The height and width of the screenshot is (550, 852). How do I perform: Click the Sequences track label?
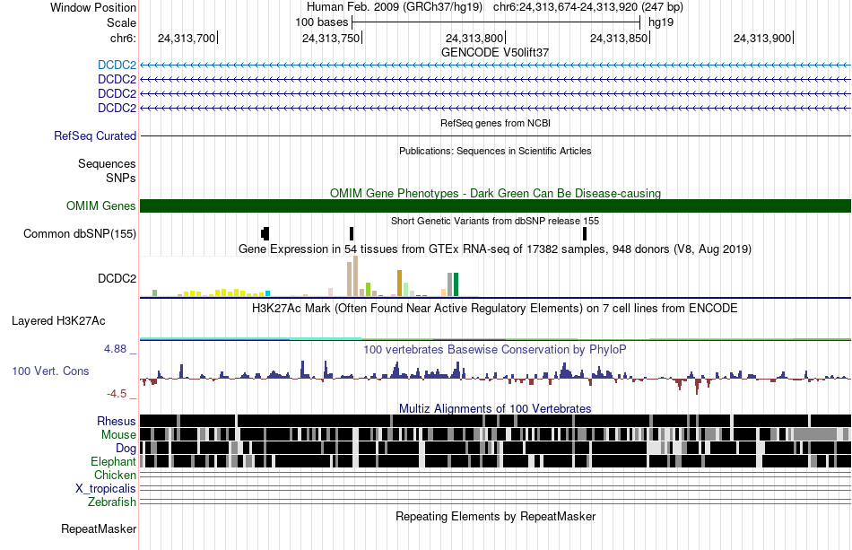[107, 163]
